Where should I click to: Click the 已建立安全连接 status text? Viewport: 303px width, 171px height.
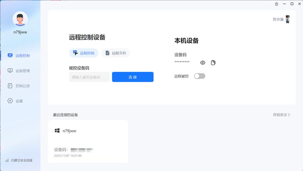click(x=22, y=160)
